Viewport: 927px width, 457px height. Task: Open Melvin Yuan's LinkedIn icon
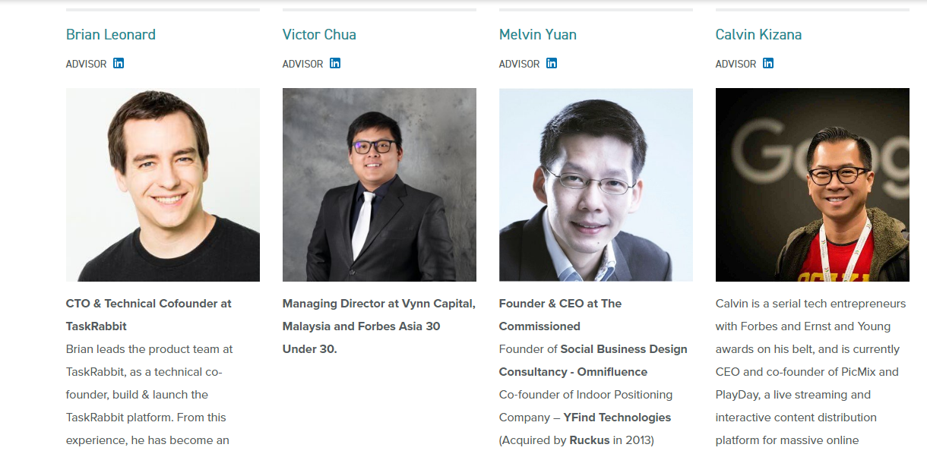pos(552,63)
